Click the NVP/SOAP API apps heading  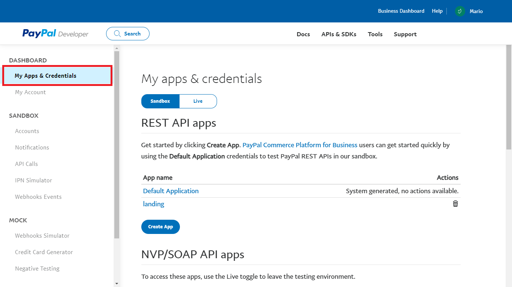click(x=193, y=254)
